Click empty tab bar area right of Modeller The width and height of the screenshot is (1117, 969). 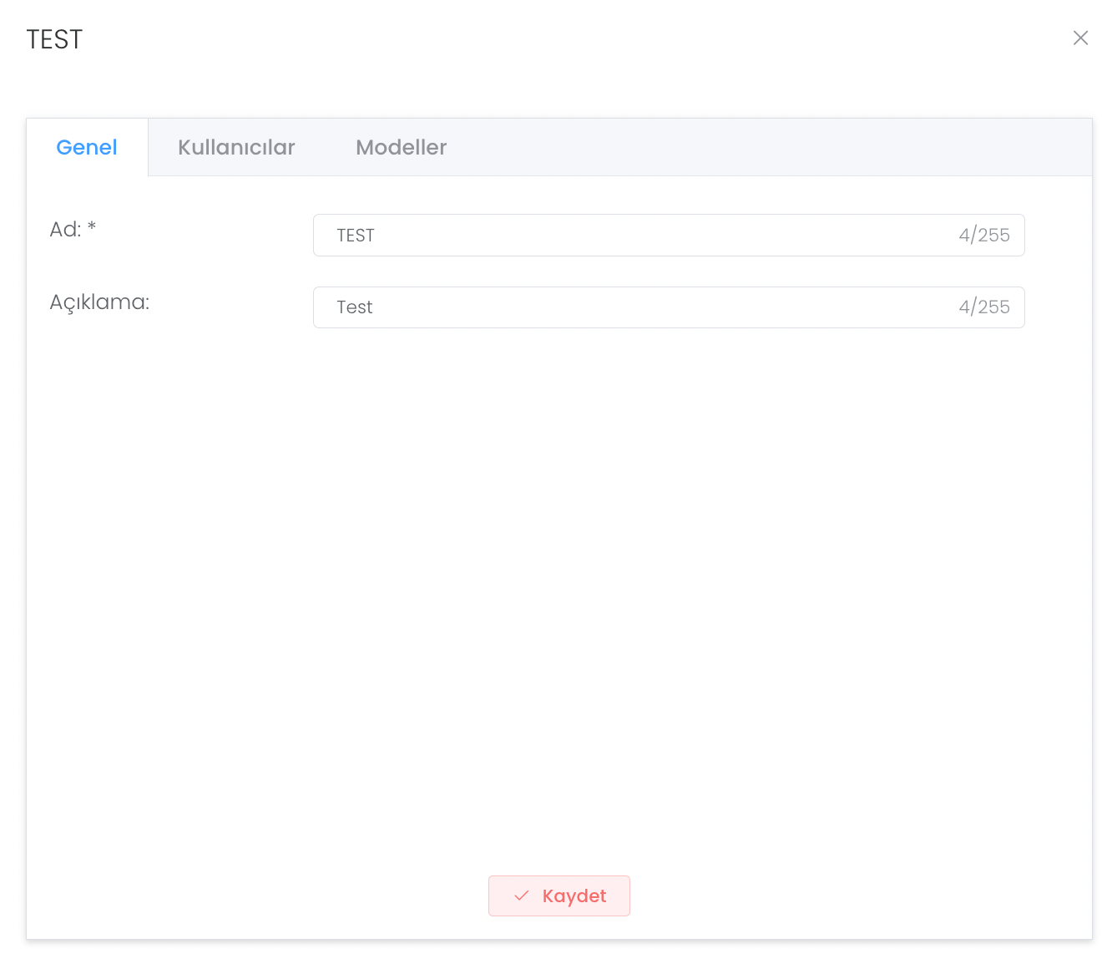(768, 148)
